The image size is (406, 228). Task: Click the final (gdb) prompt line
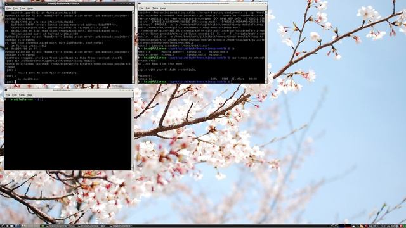11,82
